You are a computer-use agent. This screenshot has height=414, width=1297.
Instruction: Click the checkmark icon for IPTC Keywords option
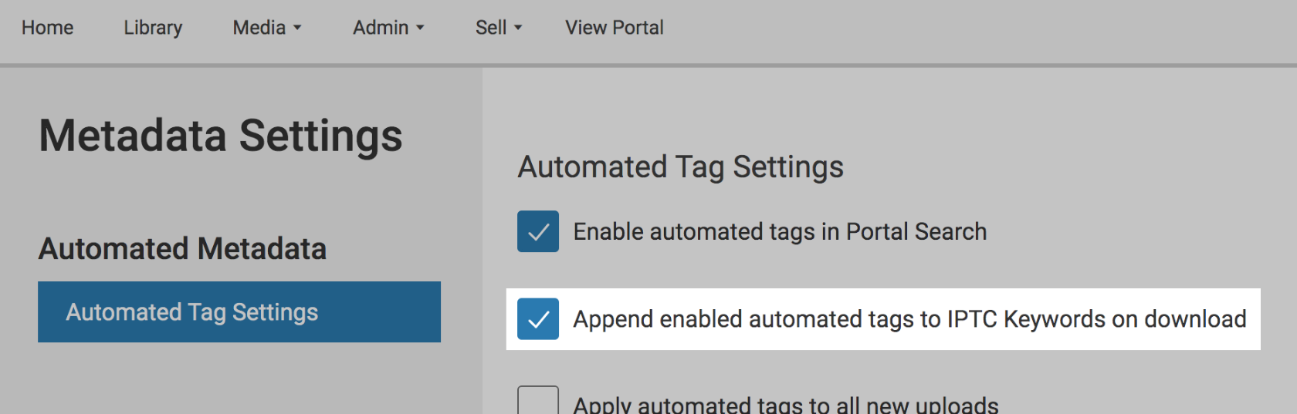[538, 319]
